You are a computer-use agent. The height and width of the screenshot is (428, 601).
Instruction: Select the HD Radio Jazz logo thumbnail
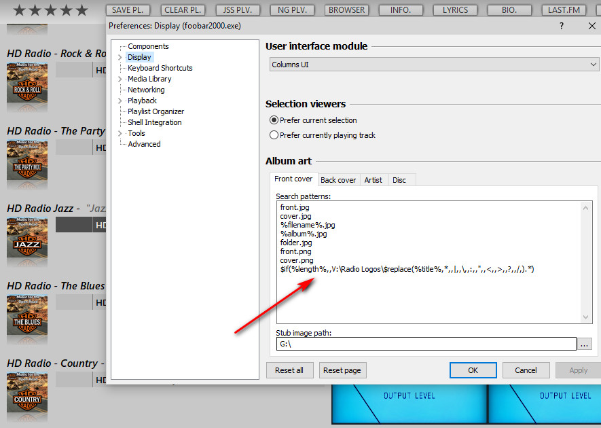(x=27, y=242)
